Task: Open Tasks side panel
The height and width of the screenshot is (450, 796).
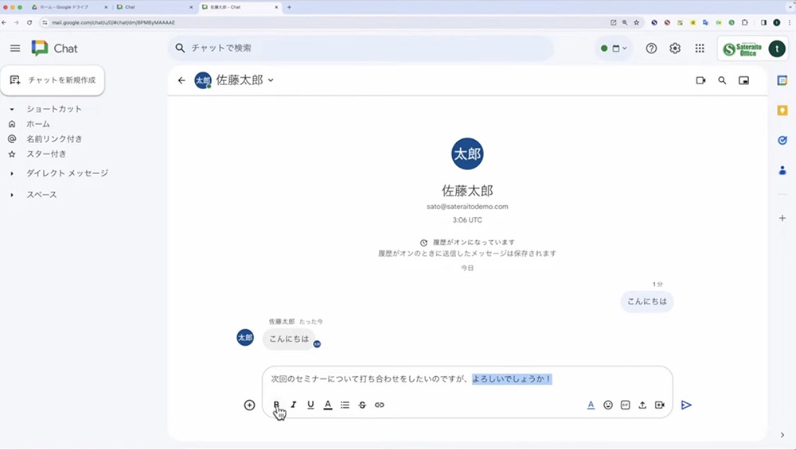Action: (x=782, y=141)
